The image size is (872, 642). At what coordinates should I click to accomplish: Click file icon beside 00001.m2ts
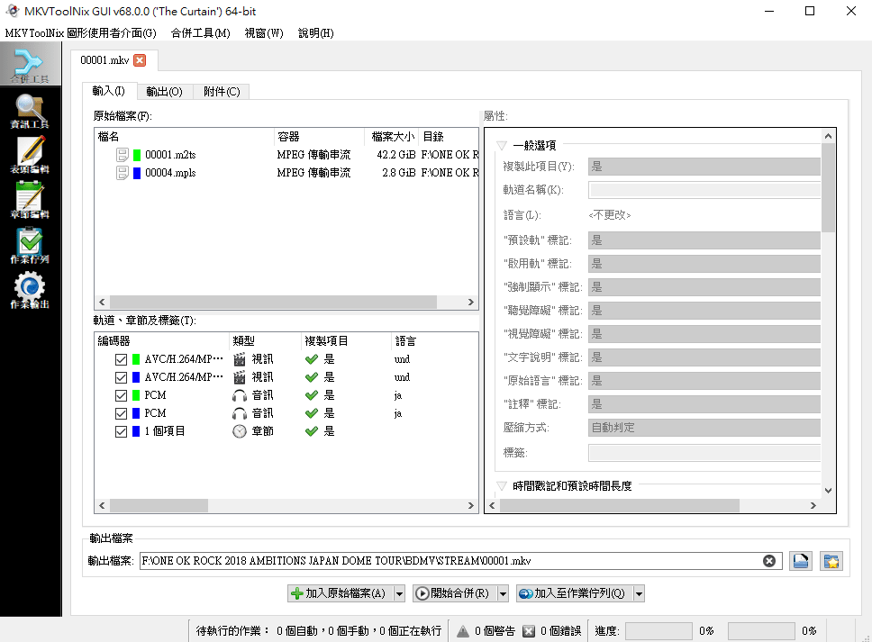click(x=123, y=155)
